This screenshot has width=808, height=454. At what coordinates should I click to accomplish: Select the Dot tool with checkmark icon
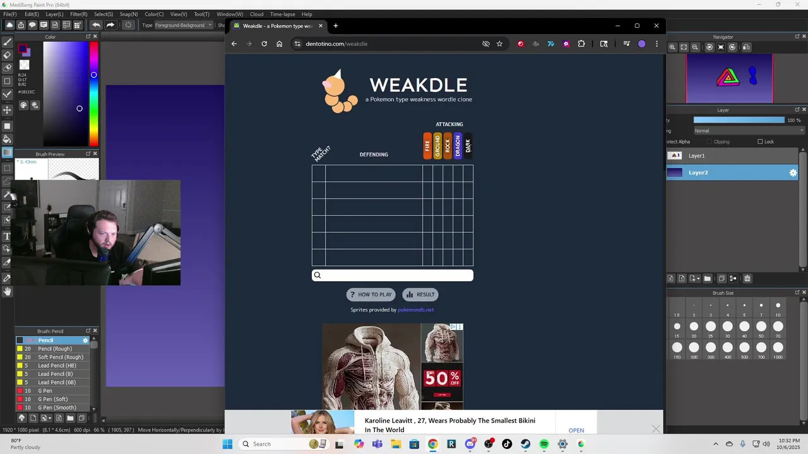click(x=8, y=95)
